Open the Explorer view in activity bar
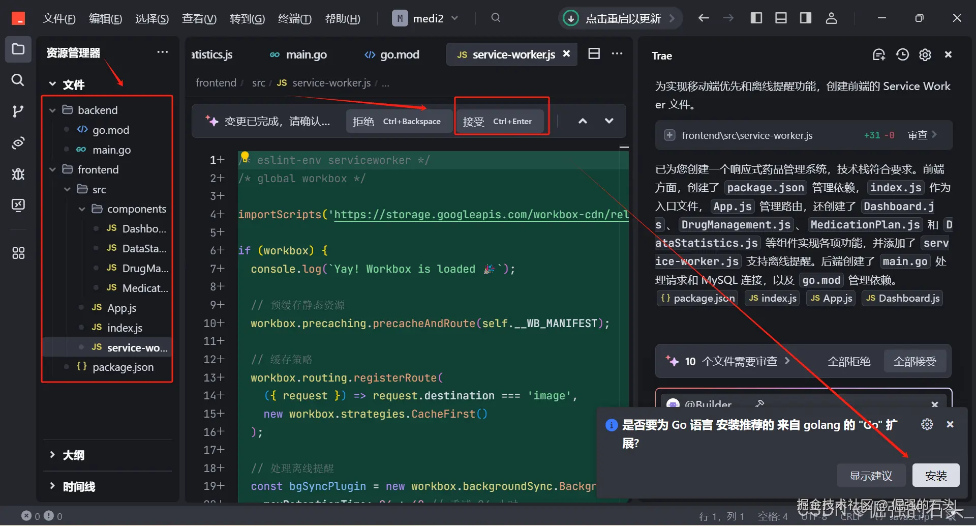This screenshot has width=976, height=526. [x=18, y=49]
